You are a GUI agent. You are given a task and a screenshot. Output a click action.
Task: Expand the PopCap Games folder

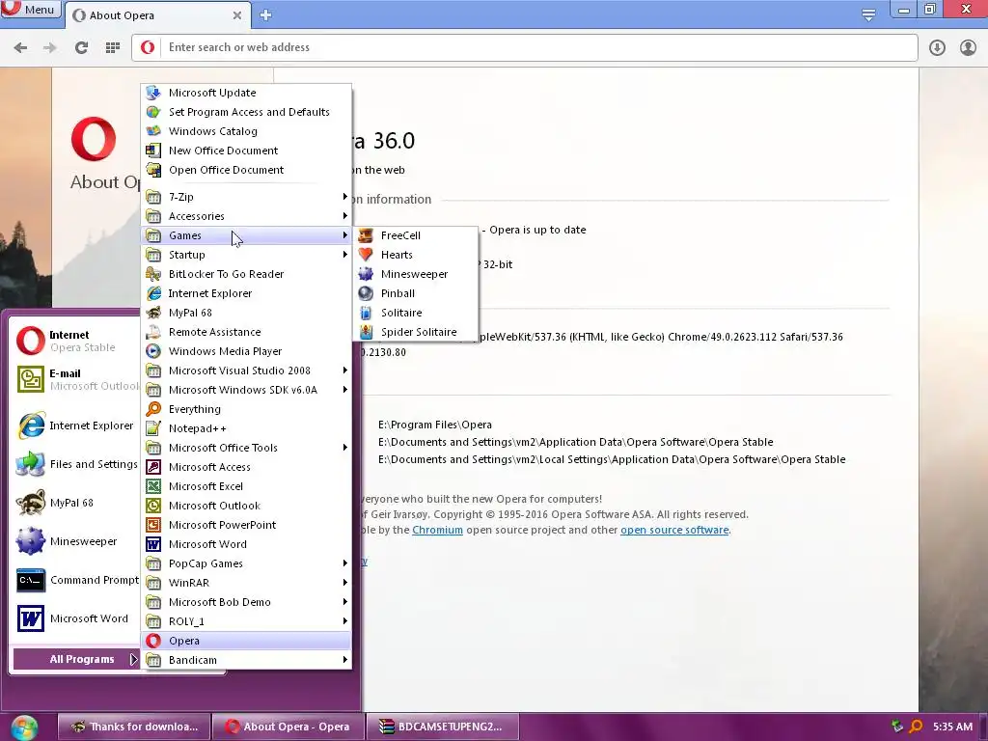pyautogui.click(x=246, y=563)
